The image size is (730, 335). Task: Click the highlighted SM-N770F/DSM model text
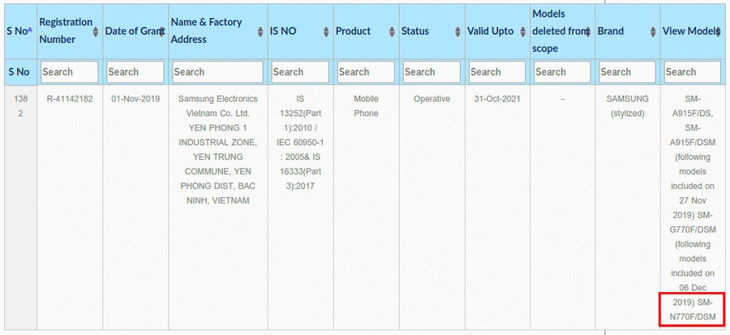click(x=692, y=310)
